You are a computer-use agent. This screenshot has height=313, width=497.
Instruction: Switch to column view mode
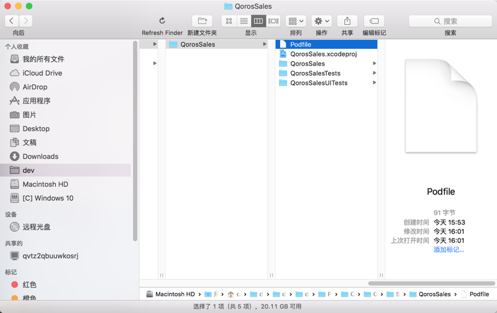coord(258,21)
